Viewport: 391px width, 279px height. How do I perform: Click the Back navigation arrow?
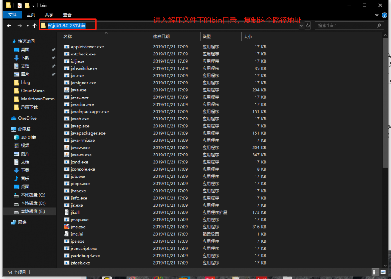(x=9, y=26)
